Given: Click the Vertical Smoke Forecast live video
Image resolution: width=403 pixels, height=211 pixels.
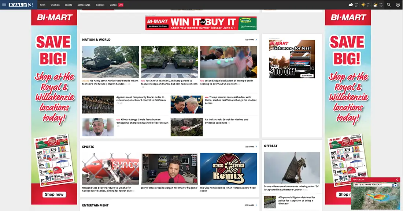Looking at the screenshot, I should (376, 196).
